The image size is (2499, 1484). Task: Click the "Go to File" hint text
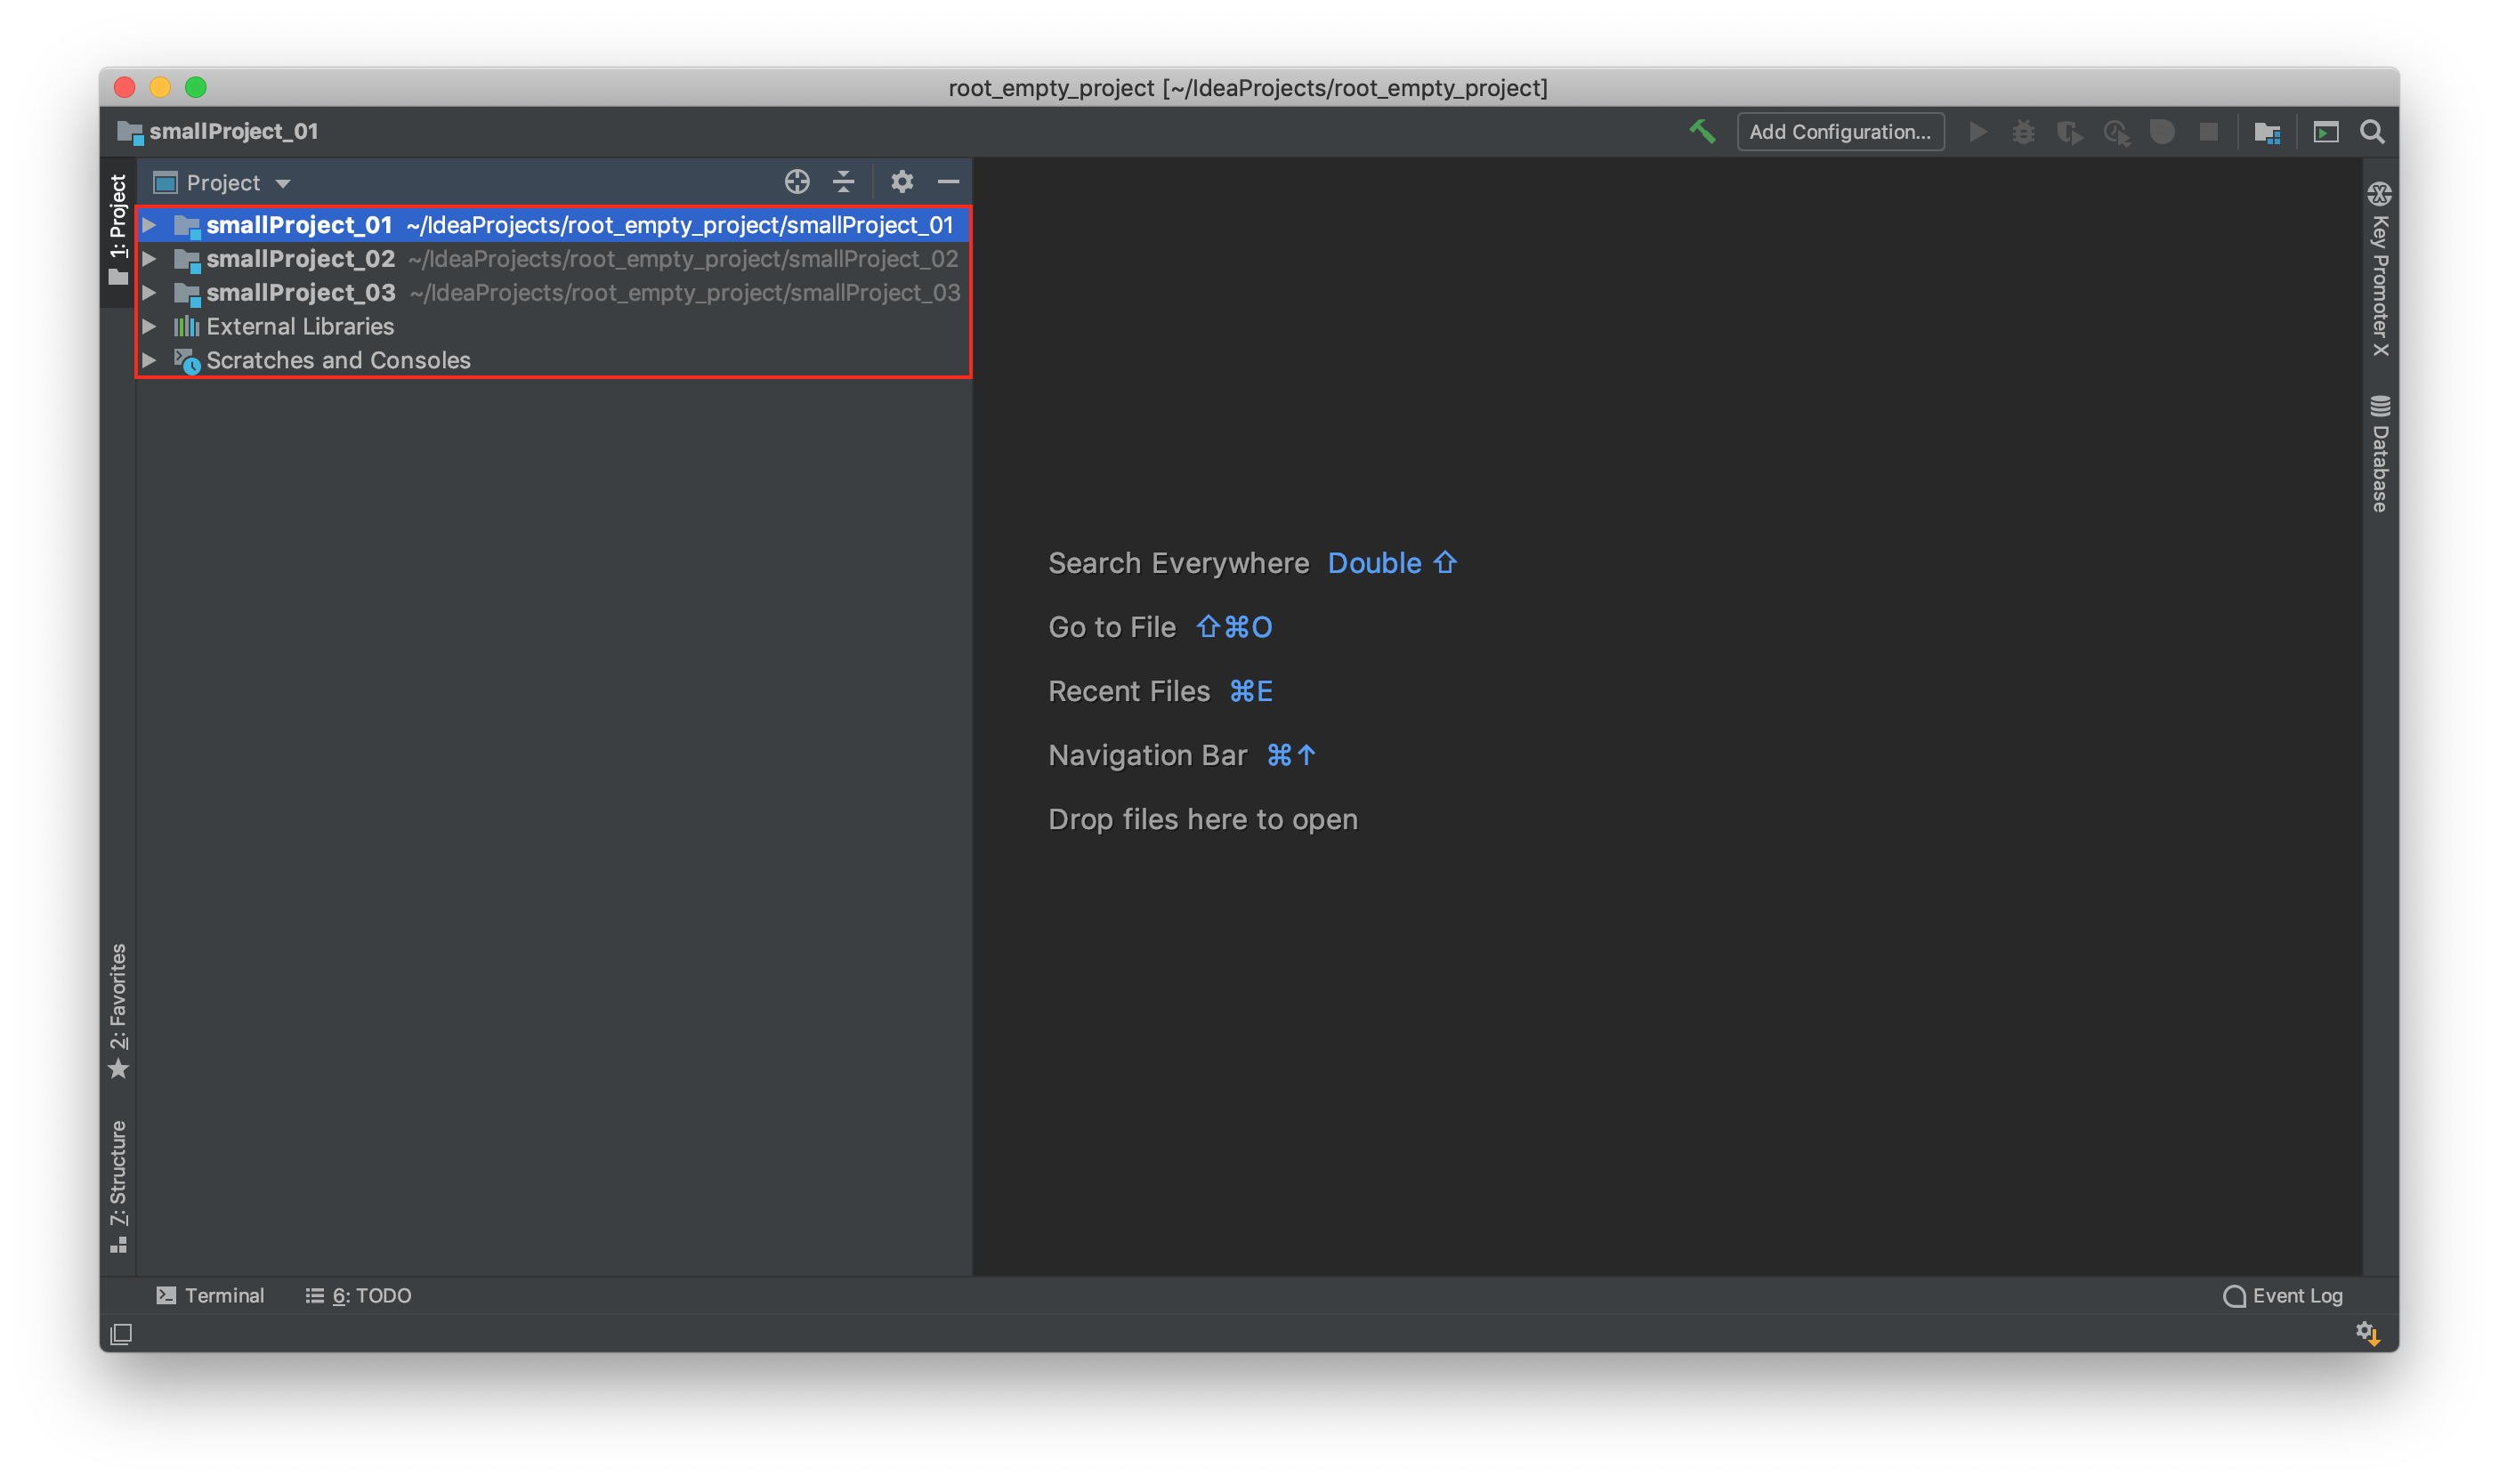[x=1111, y=627]
